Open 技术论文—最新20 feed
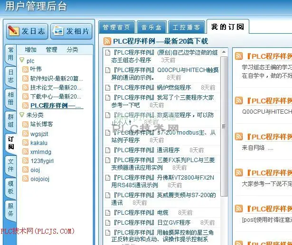Viewport: 292px width, 245px height. coord(56,87)
